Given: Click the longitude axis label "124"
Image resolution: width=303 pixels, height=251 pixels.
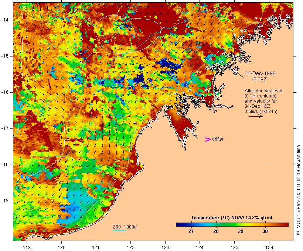Looking at the screenshot, I should [200, 247].
